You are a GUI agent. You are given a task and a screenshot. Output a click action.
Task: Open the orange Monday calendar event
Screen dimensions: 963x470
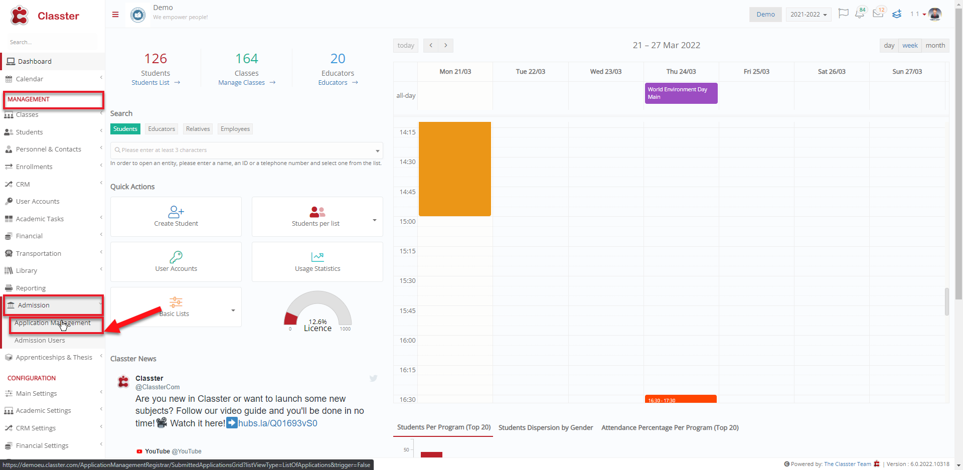click(x=455, y=169)
